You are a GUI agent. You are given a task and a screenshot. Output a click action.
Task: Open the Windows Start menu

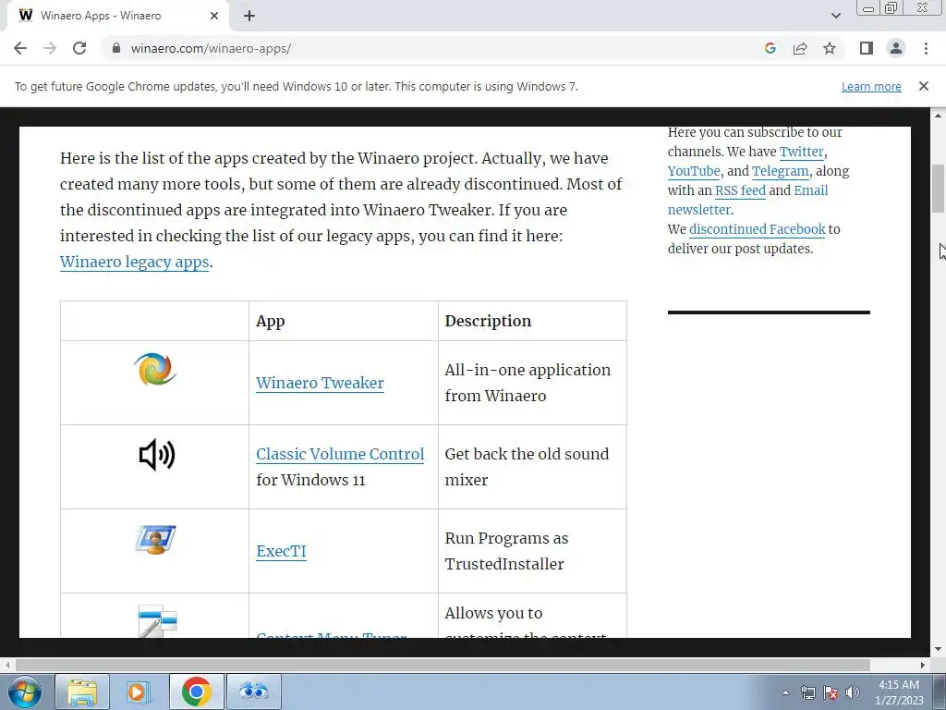pyautogui.click(x=25, y=692)
